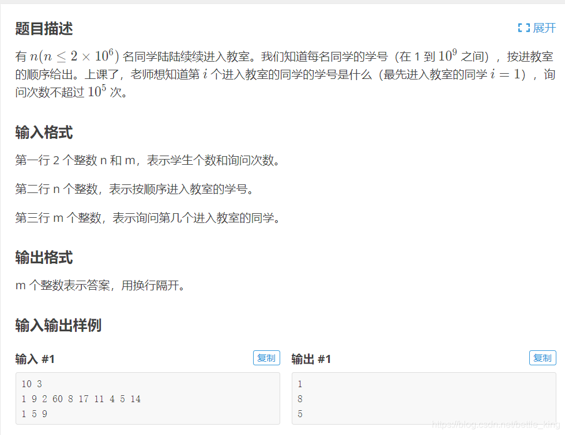Copy sample input #1 with the 复制 button

pos(266,358)
